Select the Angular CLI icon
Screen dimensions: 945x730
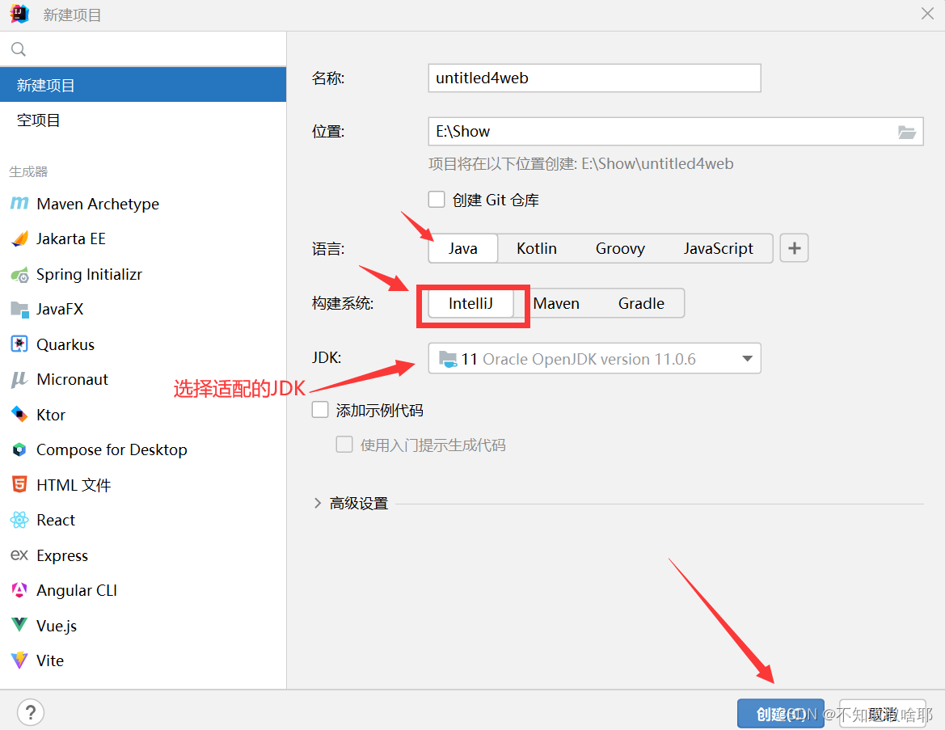(19, 590)
